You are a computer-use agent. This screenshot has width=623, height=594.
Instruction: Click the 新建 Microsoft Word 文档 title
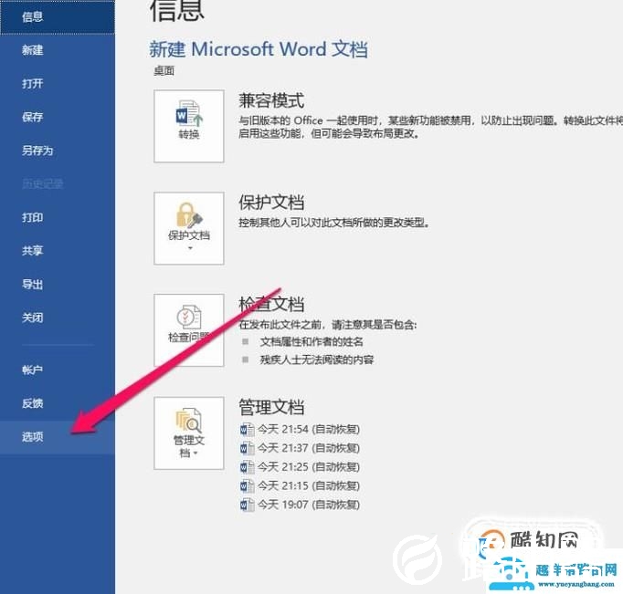pyautogui.click(x=259, y=49)
